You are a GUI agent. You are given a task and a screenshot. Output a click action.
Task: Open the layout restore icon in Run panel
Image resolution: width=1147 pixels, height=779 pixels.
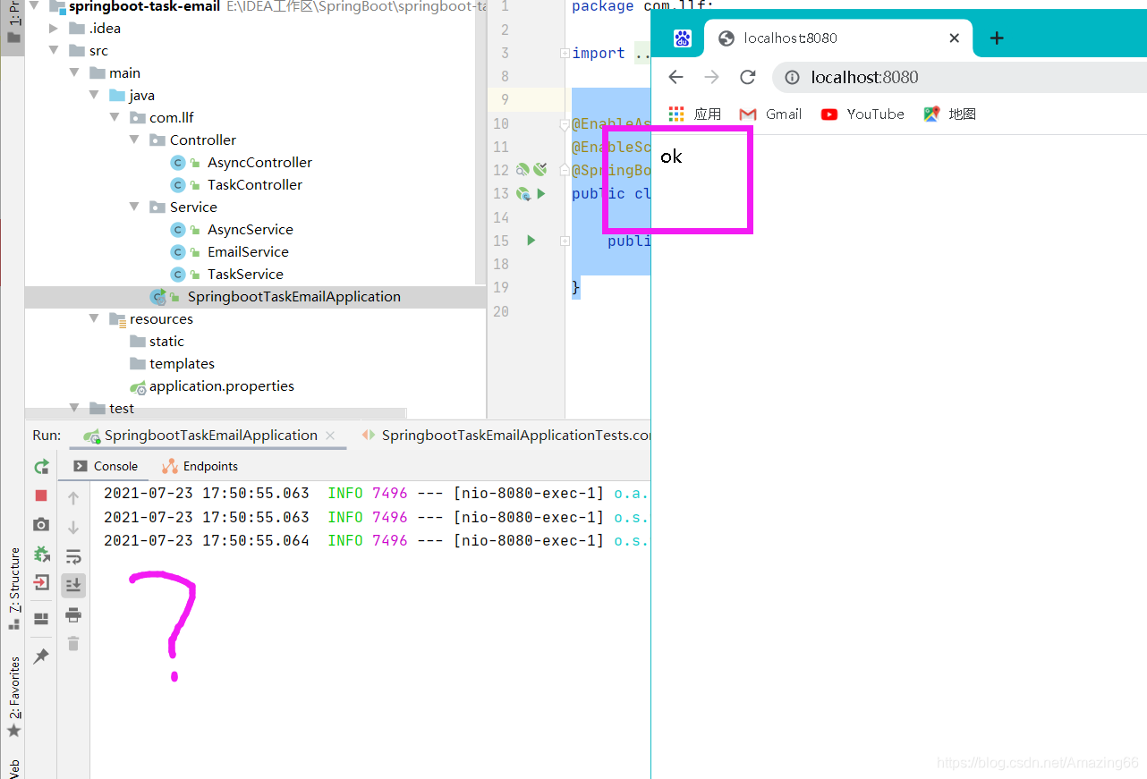(41, 618)
